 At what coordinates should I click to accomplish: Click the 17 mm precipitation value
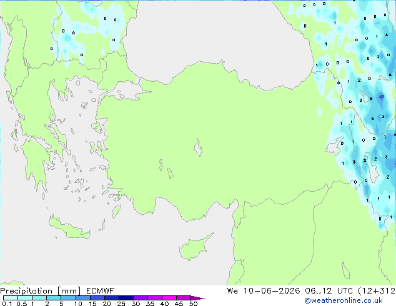pos(382,97)
